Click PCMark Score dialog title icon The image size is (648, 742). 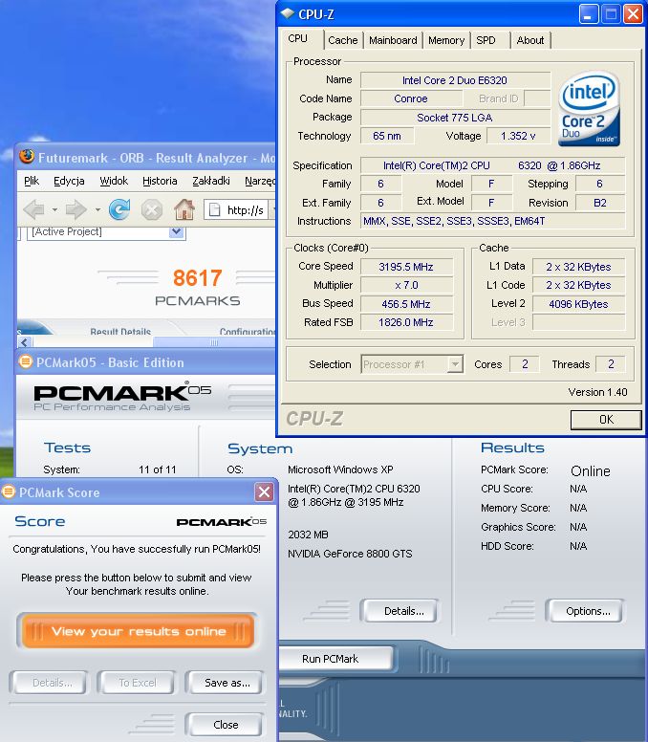click(8, 491)
